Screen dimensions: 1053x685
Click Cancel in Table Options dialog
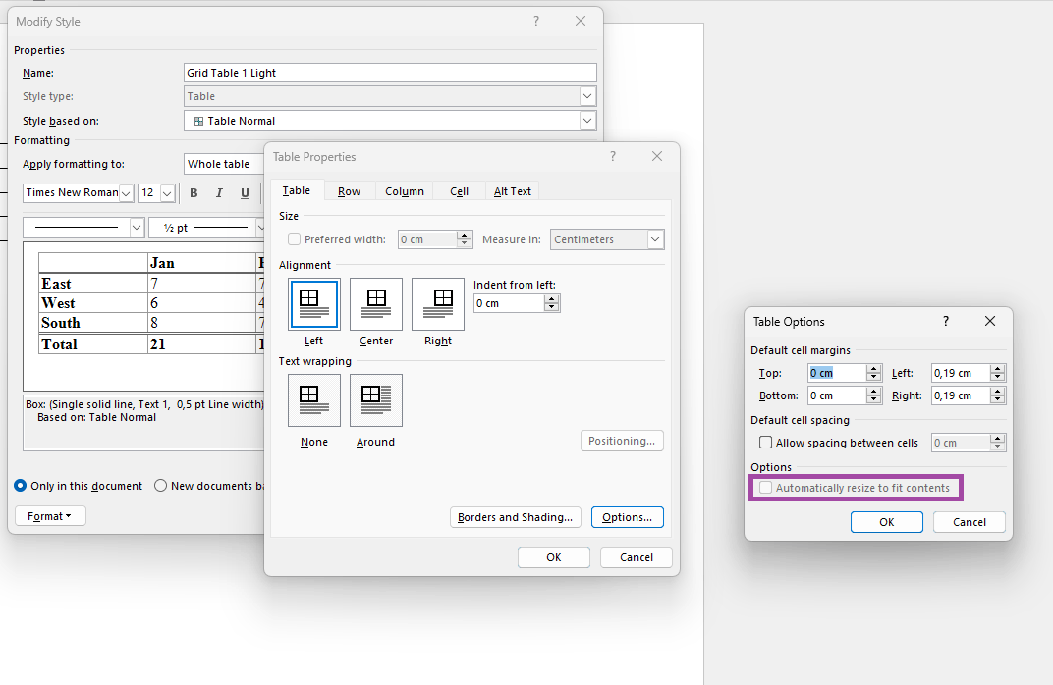pyautogui.click(x=970, y=522)
